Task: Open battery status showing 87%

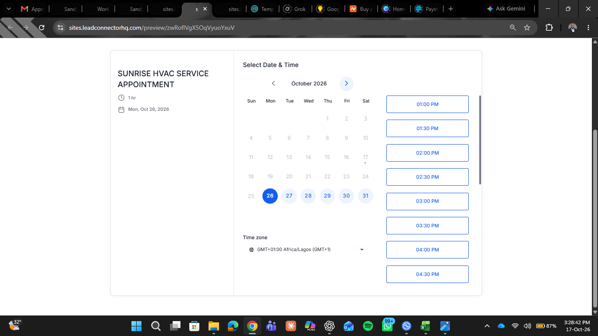Action: pos(546,326)
